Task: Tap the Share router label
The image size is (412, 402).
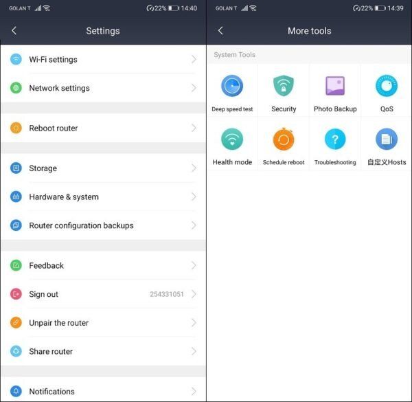Action: pos(51,351)
